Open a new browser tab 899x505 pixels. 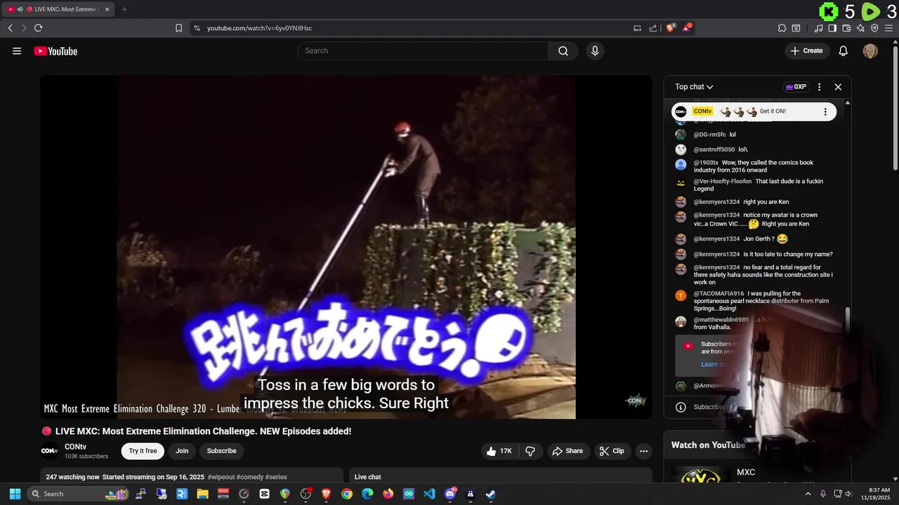[124, 9]
